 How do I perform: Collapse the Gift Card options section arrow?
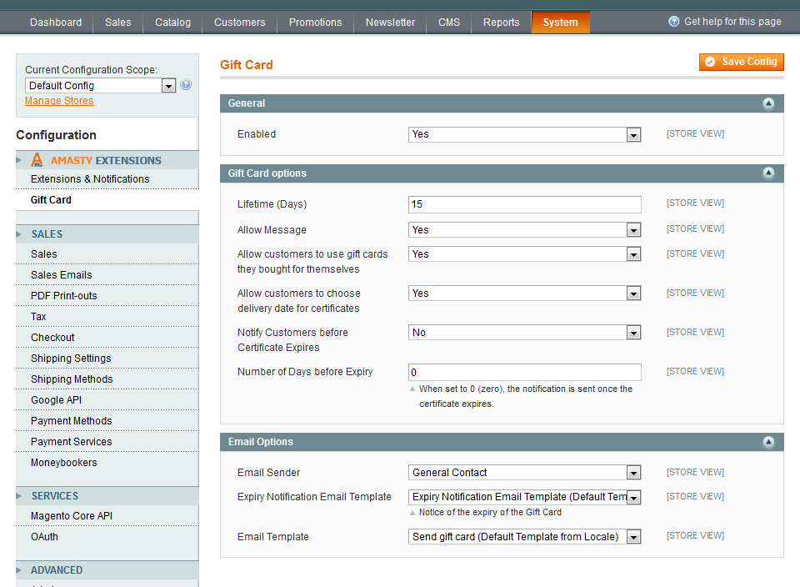[x=768, y=173]
